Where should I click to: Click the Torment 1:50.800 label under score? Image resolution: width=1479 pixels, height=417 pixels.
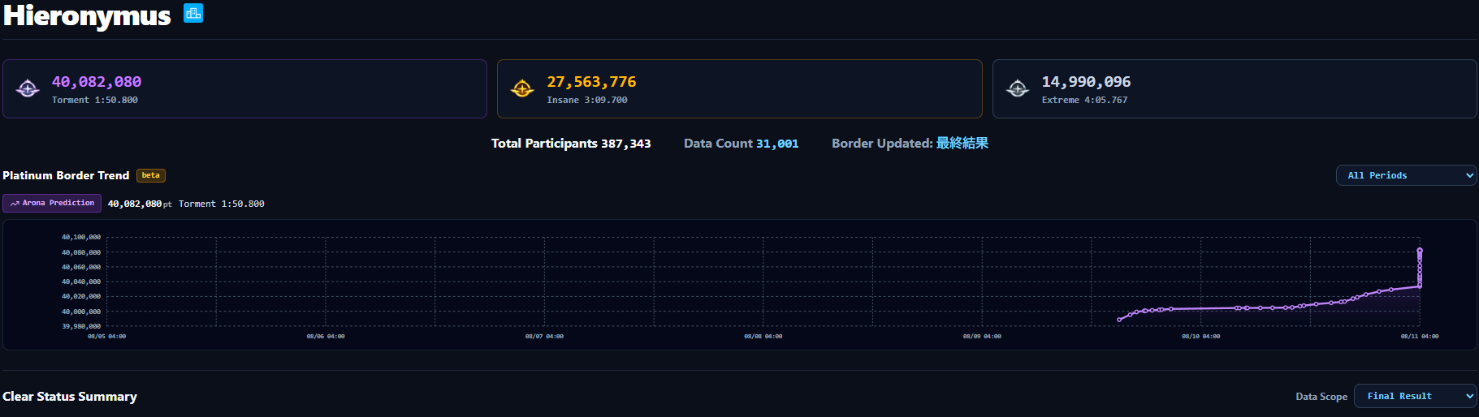pos(95,100)
